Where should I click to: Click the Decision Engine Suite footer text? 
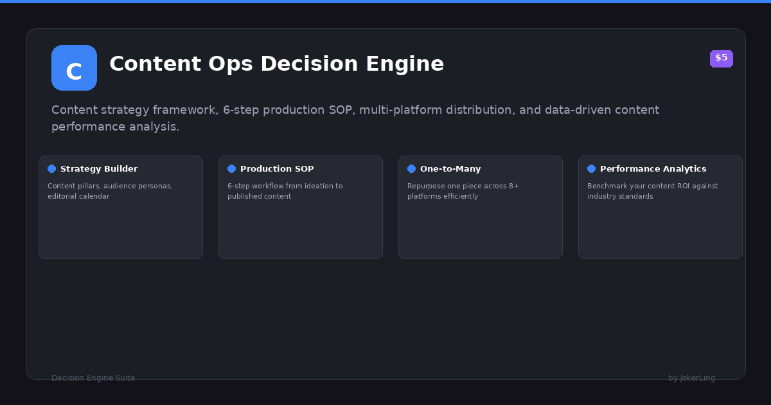click(93, 378)
